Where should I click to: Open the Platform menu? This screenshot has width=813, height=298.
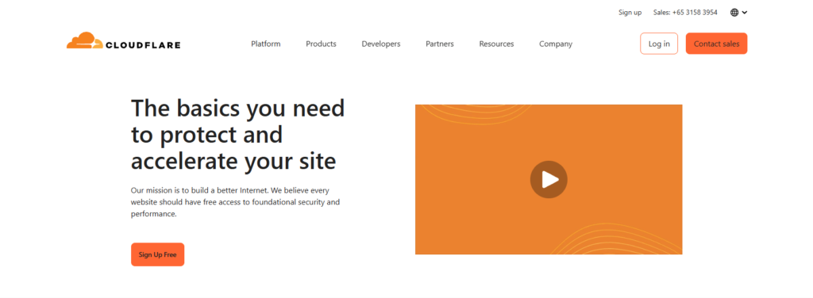click(265, 44)
